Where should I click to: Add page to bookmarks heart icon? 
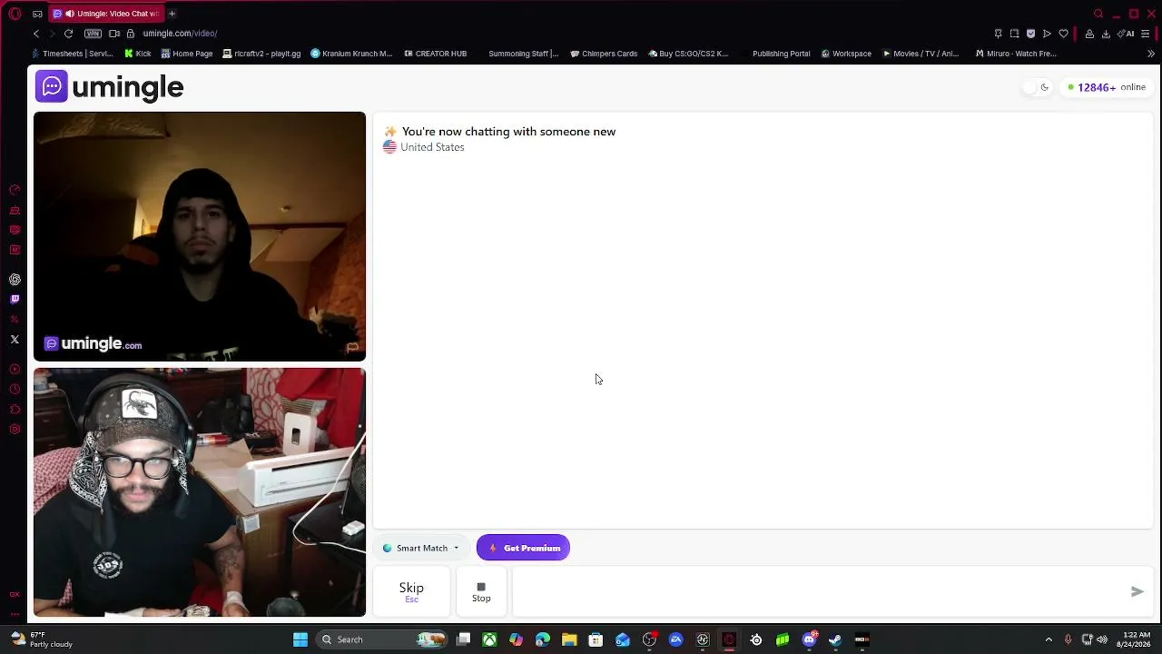coord(1063,34)
